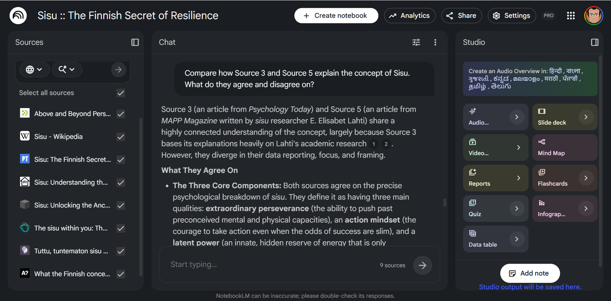This screenshot has width=611, height=301.
Task: Expand the Reports options chevron
Action: (518, 178)
